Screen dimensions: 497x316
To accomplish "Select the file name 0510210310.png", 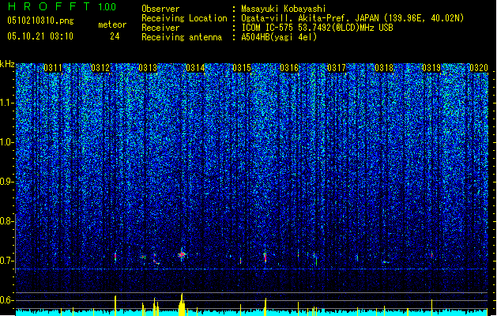I will point(40,21).
